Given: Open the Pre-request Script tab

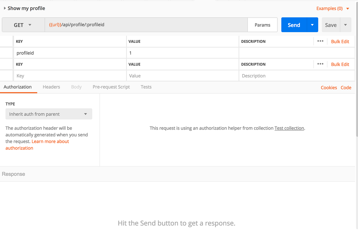Looking at the screenshot, I should click(111, 87).
